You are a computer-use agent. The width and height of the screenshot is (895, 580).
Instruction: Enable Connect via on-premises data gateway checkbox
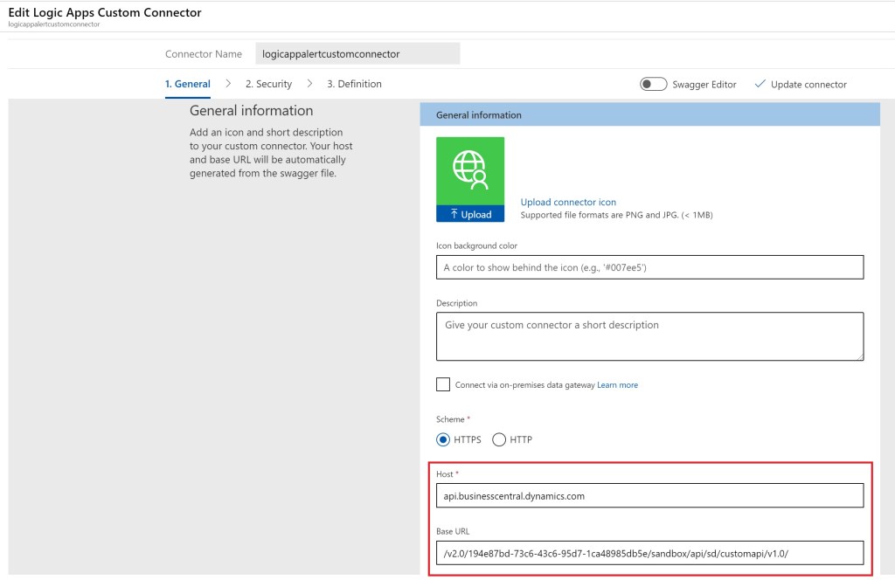click(x=443, y=385)
